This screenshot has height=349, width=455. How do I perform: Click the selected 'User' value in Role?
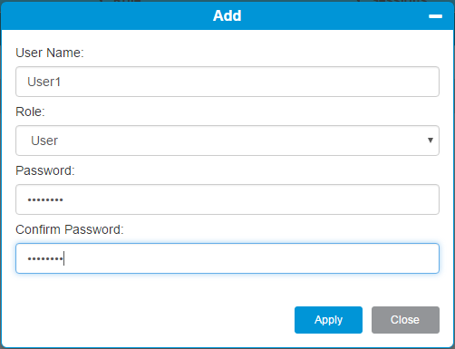pyautogui.click(x=44, y=141)
